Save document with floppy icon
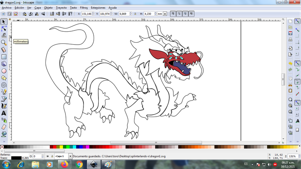This screenshot has height=169, width=301. [x=290, y=33]
